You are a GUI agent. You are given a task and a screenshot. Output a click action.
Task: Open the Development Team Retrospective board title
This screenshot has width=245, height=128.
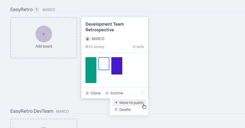[104, 27]
